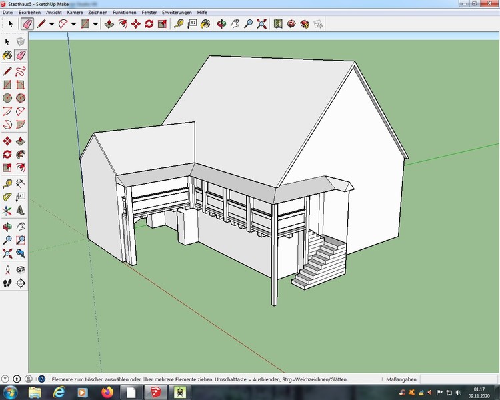500x400 pixels.
Task: Click the Maßangaben input field
Action: (459, 379)
